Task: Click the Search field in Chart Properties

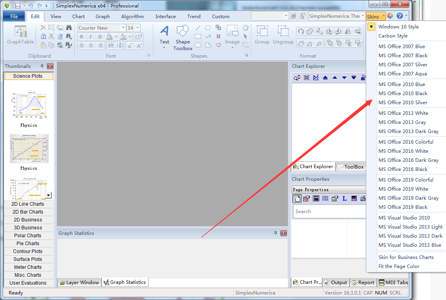Action: coord(329,212)
